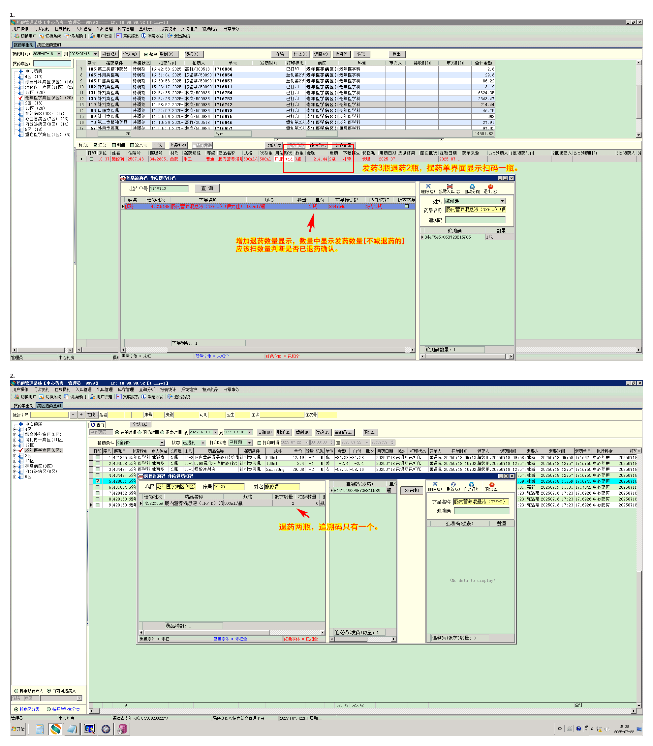Expand 老年医学病区(6区) in lower ward tree

[15, 450]
